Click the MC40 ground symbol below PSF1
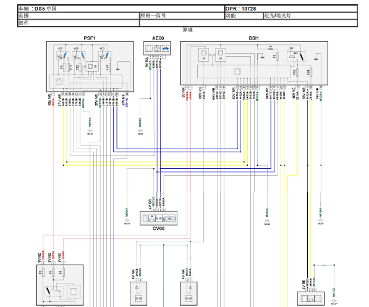369x307 pixels. coord(90,131)
